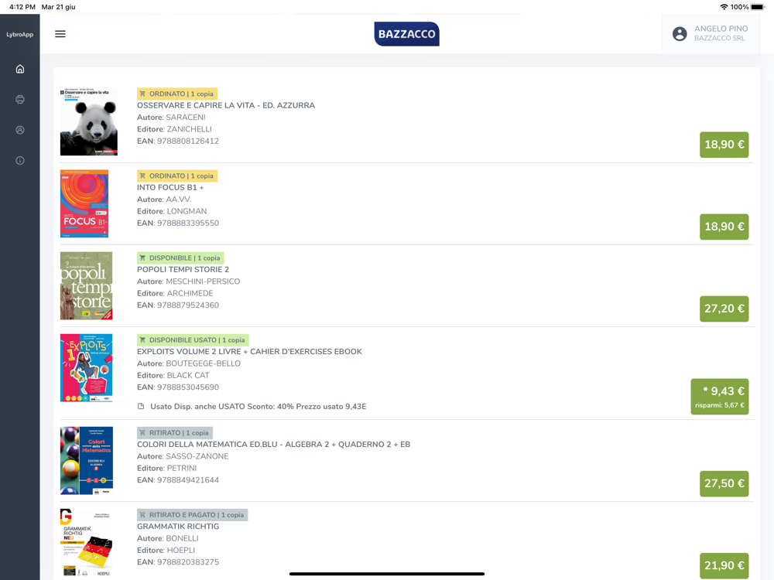Select title POPOLI TEMPI STORIE 2
This screenshot has width=774, height=580.
(x=183, y=270)
